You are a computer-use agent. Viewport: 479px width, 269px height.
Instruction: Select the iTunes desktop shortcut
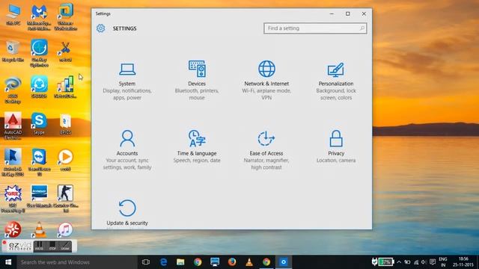point(65,229)
